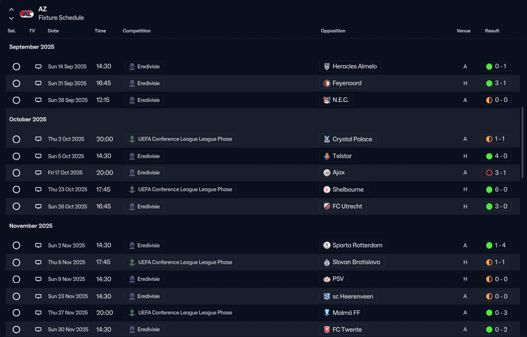The height and width of the screenshot is (337, 527).
Task: Select the Feyenoord fixture radio button
Action: 16,83
